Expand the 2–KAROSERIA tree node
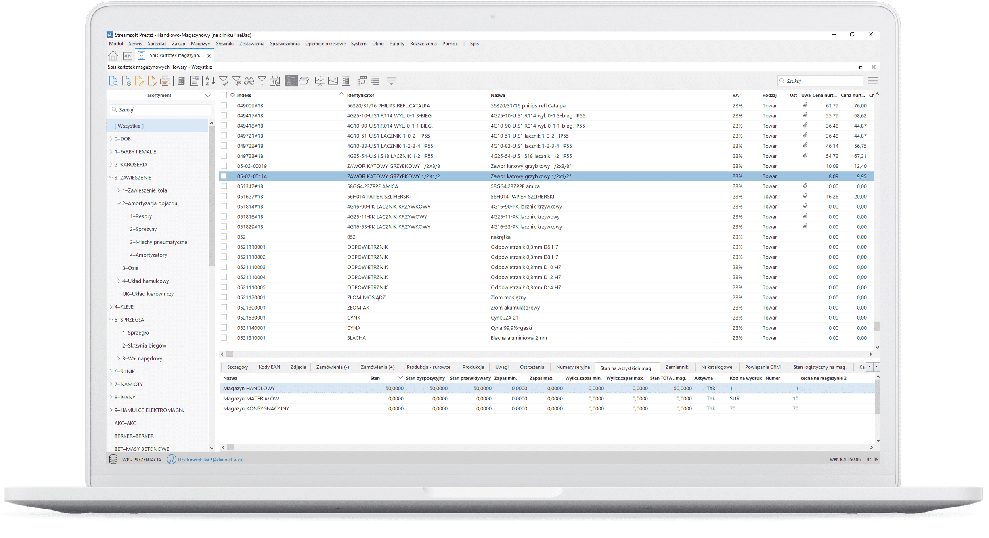989x538 pixels. pos(111,164)
